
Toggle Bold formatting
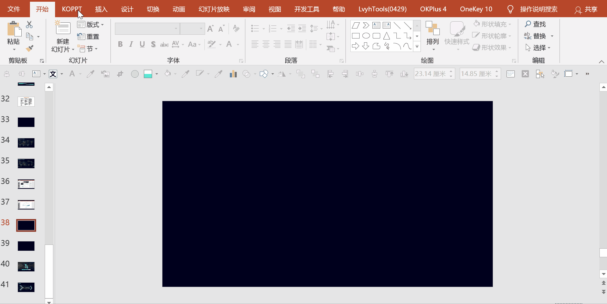click(120, 44)
